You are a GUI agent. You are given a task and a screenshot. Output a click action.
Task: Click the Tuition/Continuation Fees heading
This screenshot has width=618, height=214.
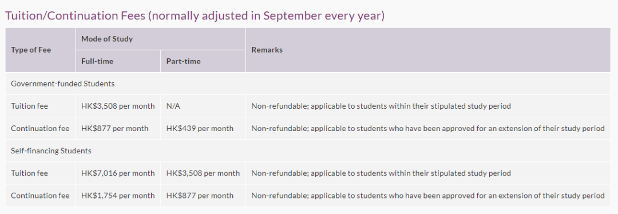click(195, 16)
